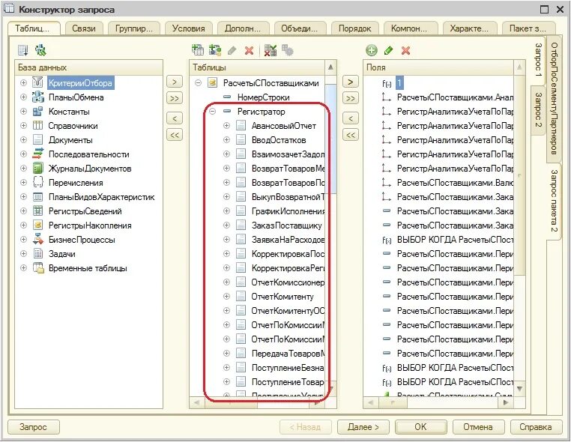Image resolution: width=571 pixels, height=442 pixels.
Task: Click the Последовательности arrows icon
Action: (x=38, y=154)
